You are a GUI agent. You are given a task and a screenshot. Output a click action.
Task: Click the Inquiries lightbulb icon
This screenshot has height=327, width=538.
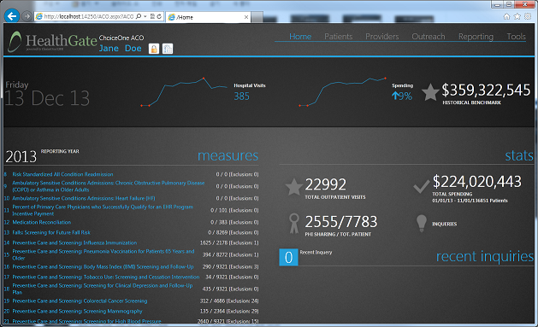421,223
